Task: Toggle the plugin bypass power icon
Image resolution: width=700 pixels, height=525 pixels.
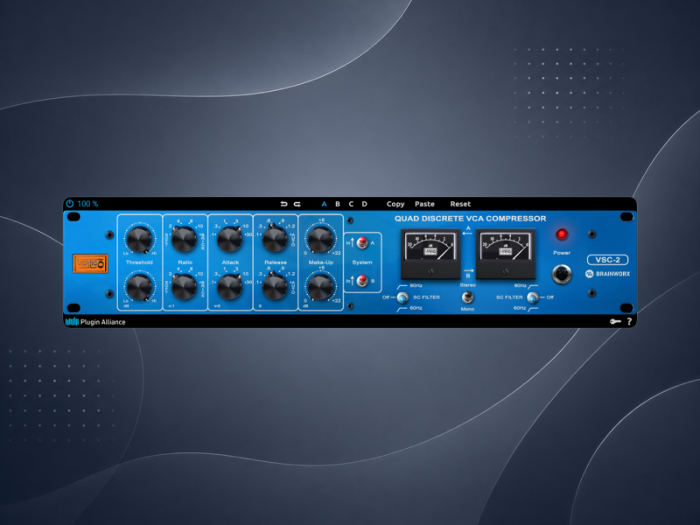Action: [x=70, y=204]
